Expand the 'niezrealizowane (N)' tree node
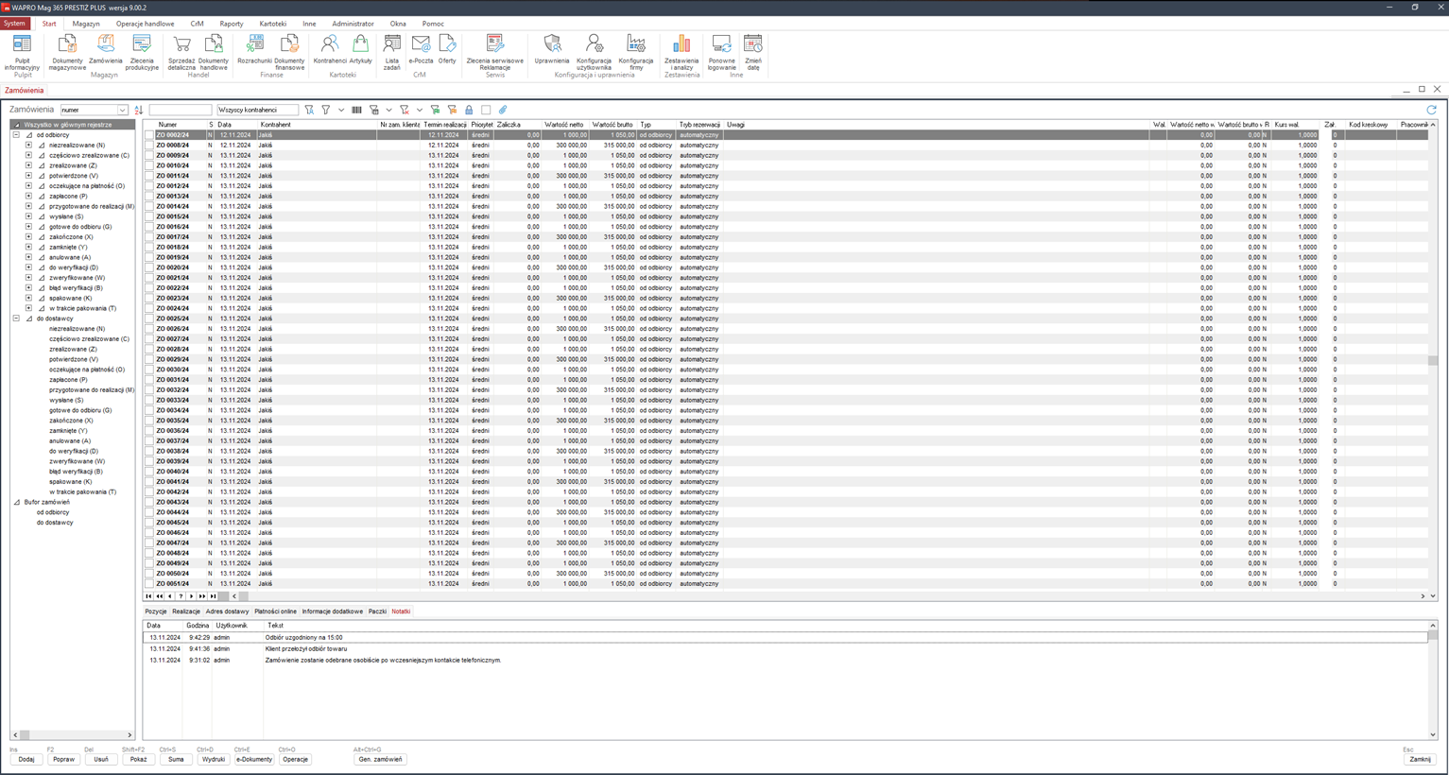Viewport: 1449px width, 775px height. pos(28,146)
